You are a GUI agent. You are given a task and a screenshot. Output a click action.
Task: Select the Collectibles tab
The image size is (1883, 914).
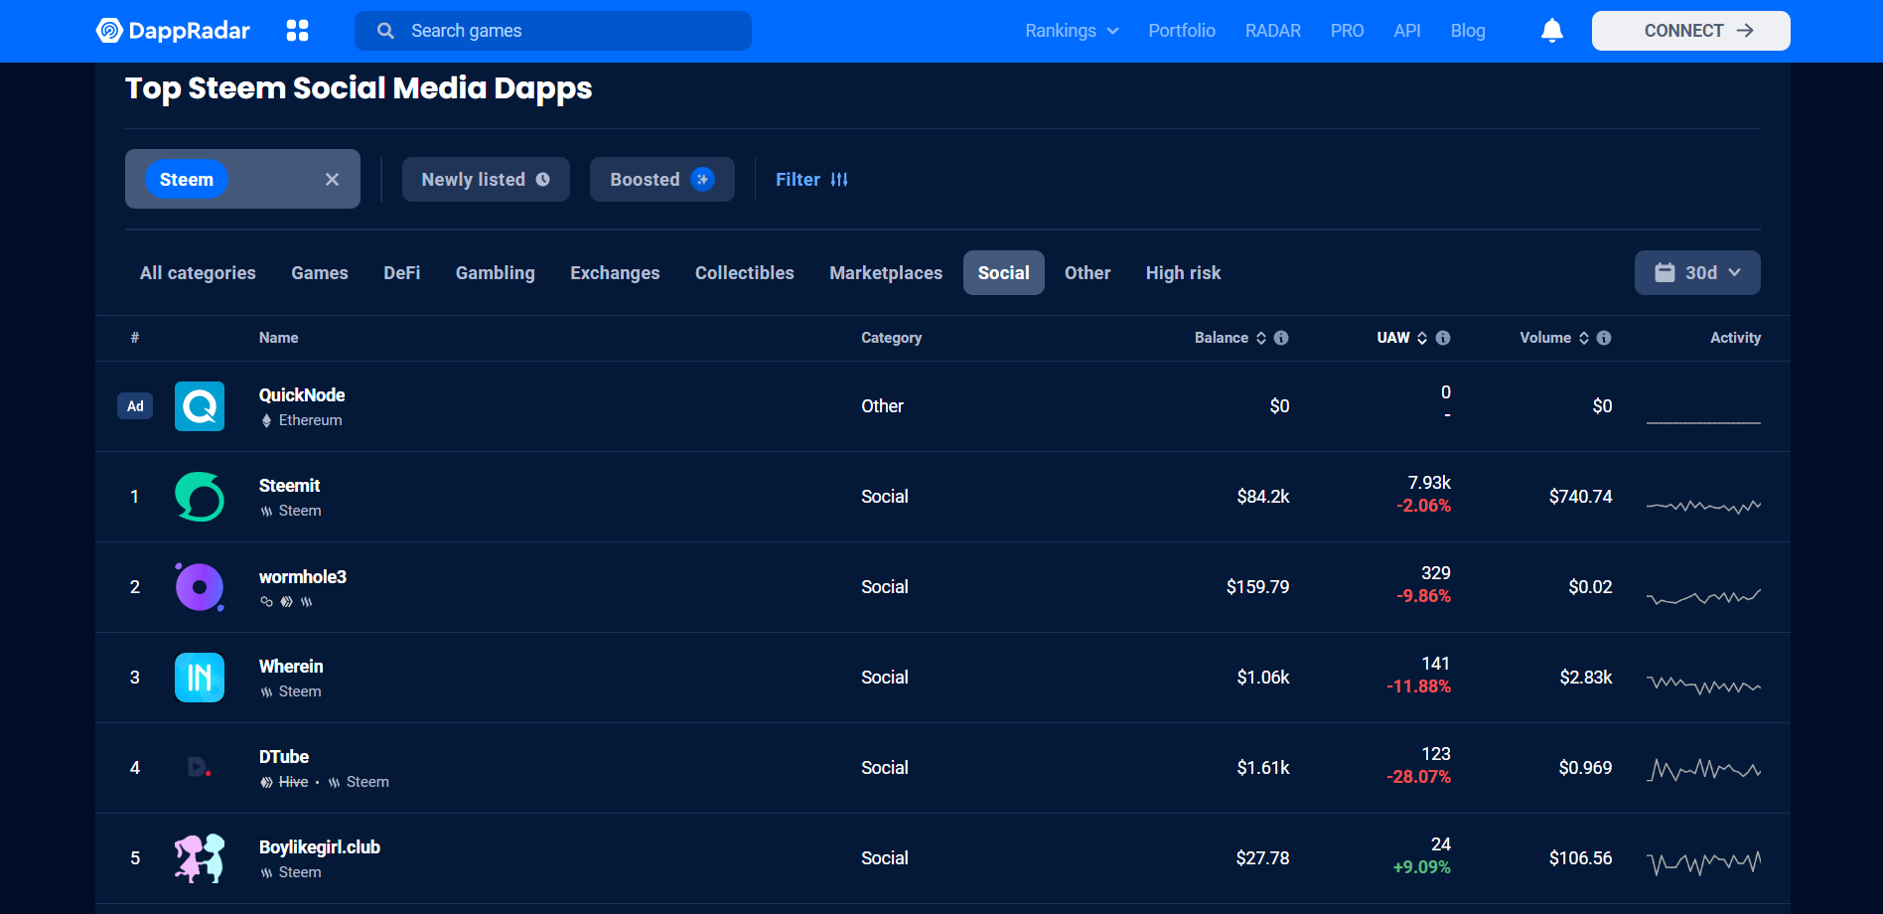tap(745, 272)
